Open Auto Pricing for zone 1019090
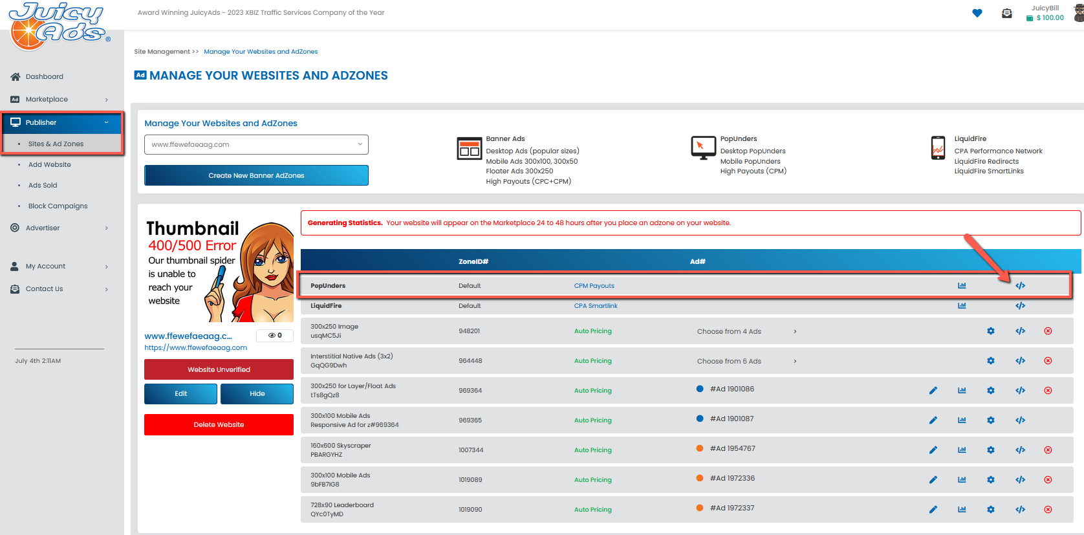Image resolution: width=1084 pixels, height=535 pixels. coord(592,510)
